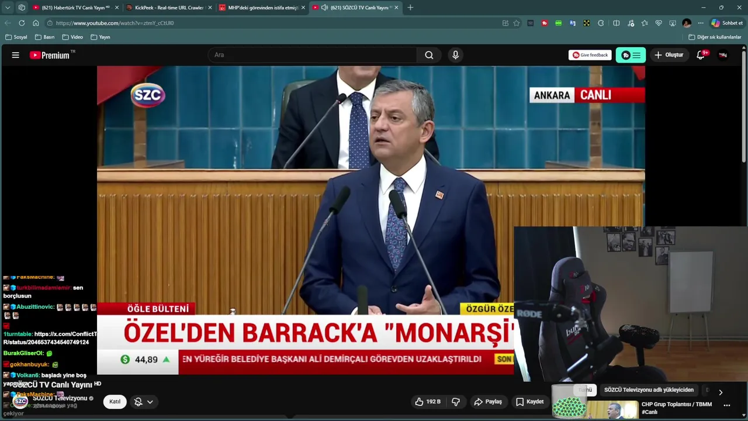The width and height of the screenshot is (748, 421).
Task: Open browser essentials heart icon
Action: (659, 23)
